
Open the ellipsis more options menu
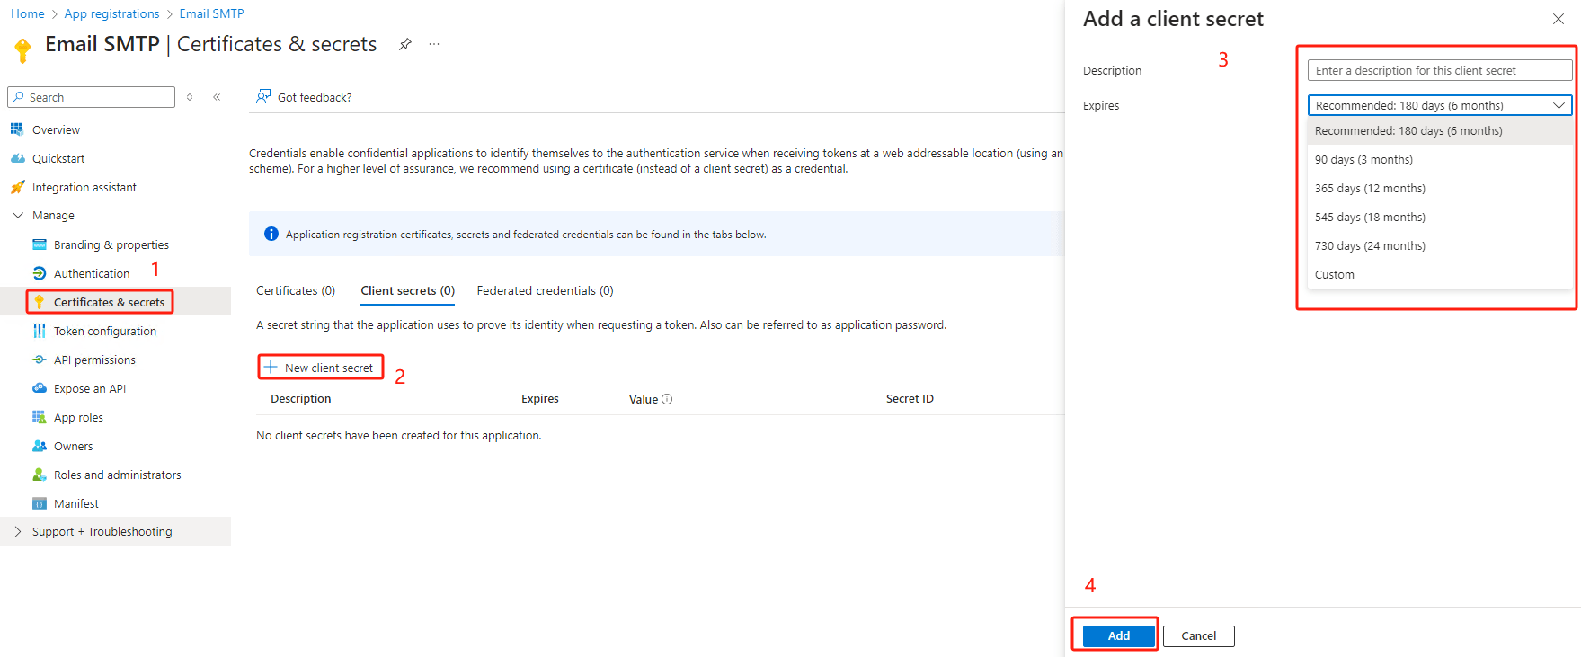[x=434, y=44]
